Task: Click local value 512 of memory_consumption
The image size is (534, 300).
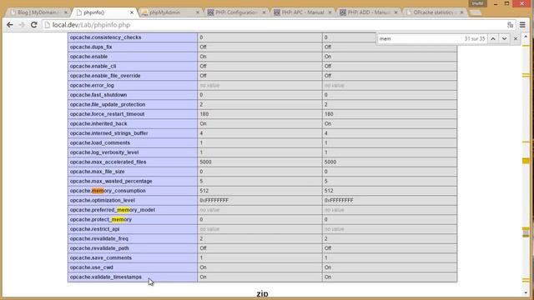Action: point(204,191)
